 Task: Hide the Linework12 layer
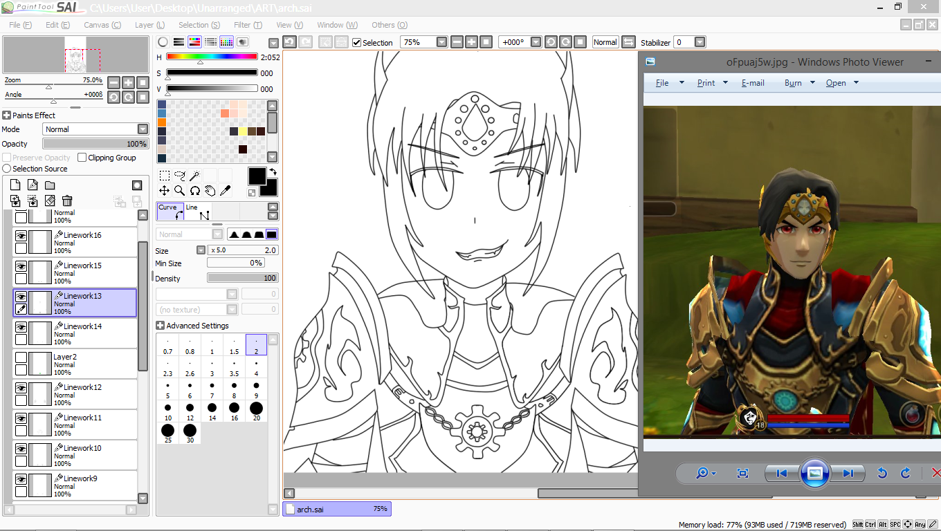point(21,388)
